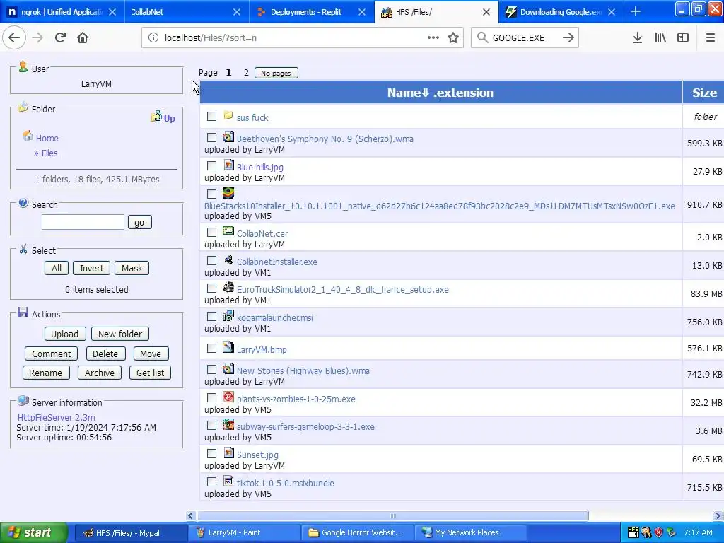The image size is (724, 543).
Task: Reload the page with the refresh icon
Action: click(x=60, y=37)
